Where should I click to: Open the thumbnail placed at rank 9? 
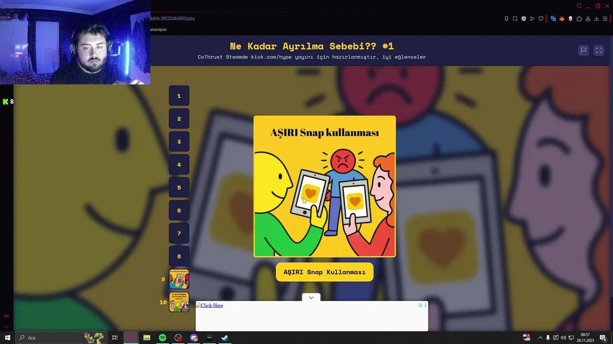coord(179,279)
